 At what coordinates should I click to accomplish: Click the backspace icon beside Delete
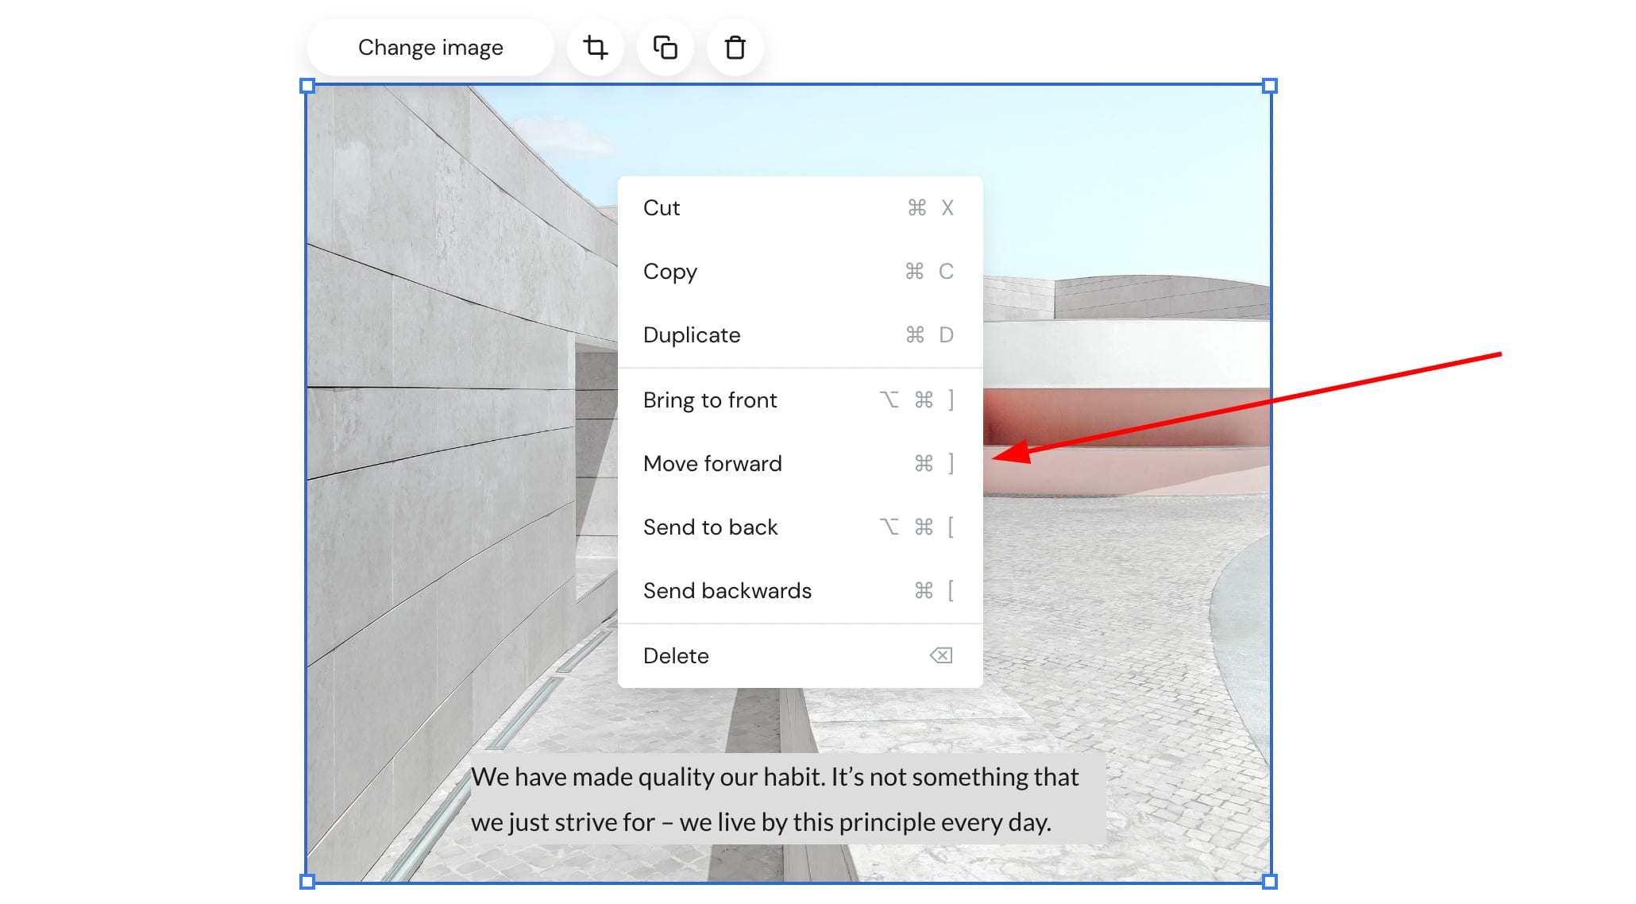point(941,656)
